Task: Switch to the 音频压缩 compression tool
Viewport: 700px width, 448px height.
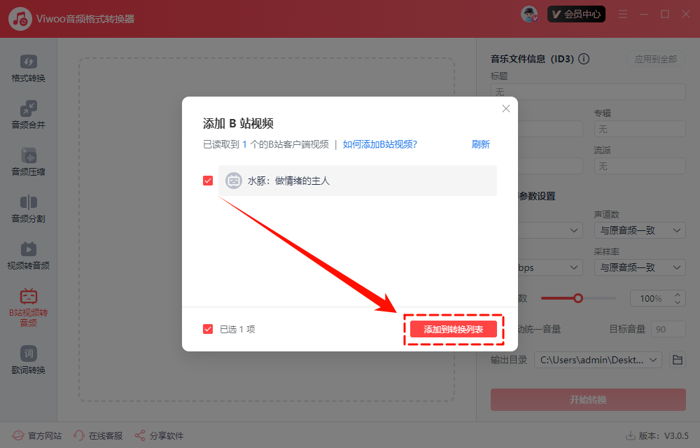Action: pyautogui.click(x=28, y=162)
